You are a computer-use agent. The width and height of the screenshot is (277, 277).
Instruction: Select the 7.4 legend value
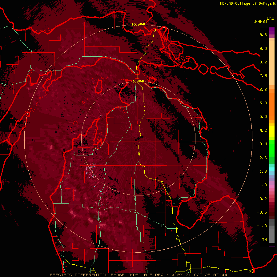(263, 76)
